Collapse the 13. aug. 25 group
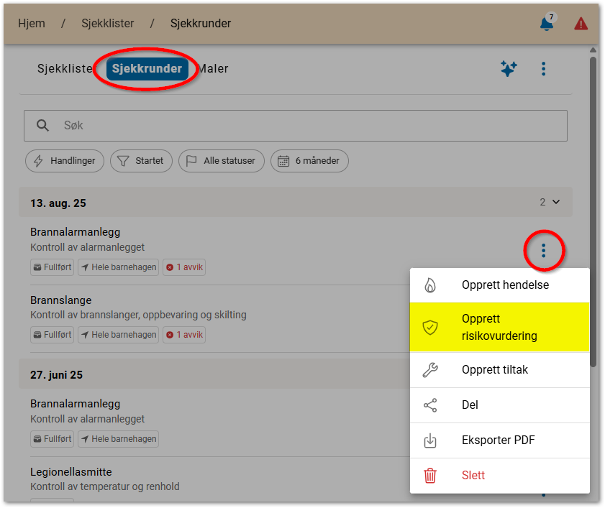 555,203
